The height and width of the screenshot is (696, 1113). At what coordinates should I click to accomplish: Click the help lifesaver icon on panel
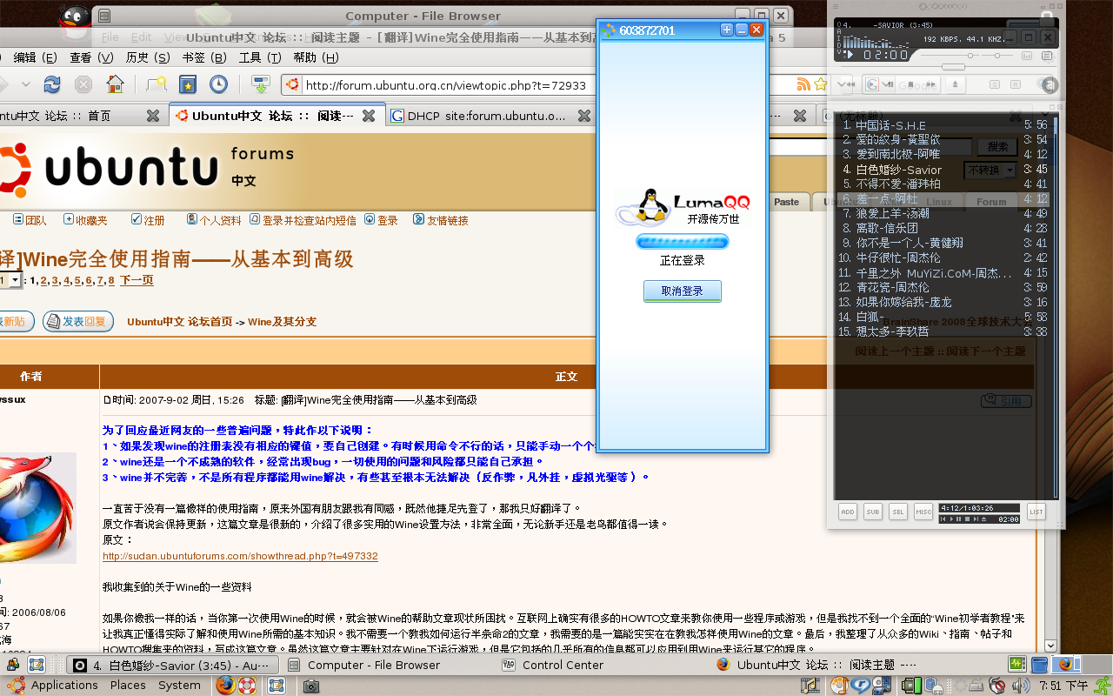click(247, 686)
